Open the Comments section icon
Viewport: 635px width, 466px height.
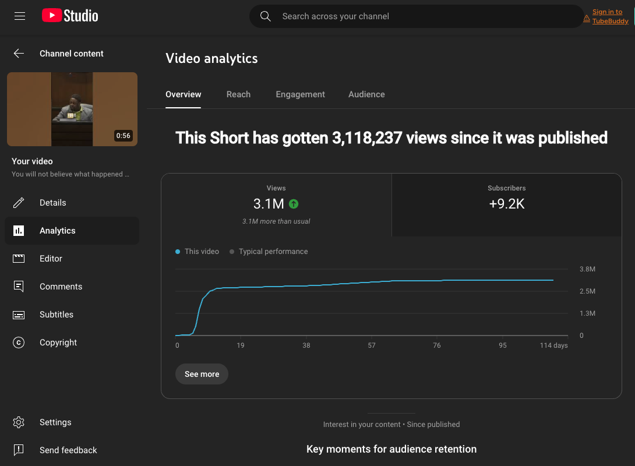pos(19,287)
